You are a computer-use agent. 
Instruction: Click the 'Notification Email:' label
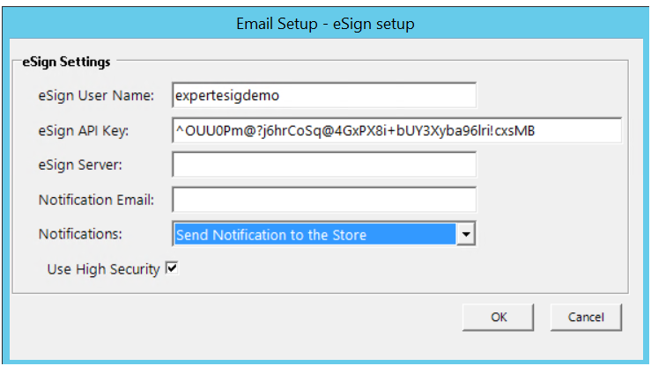[96, 200]
